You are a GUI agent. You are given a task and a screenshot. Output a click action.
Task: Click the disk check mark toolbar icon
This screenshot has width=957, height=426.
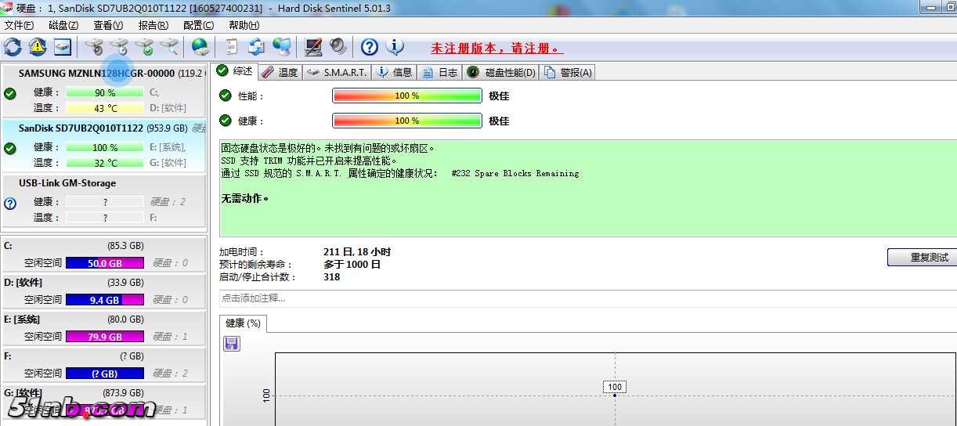coord(144,47)
